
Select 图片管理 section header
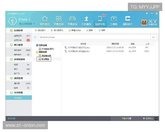(19, 45)
